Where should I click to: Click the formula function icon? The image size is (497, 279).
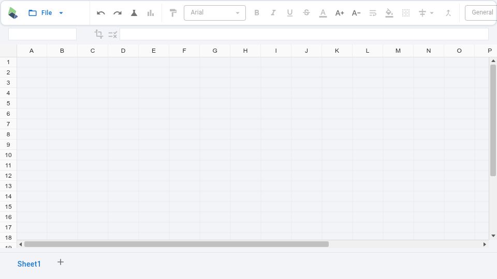112,35
